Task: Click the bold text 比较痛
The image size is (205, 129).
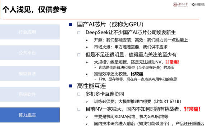Action: coord(137,74)
